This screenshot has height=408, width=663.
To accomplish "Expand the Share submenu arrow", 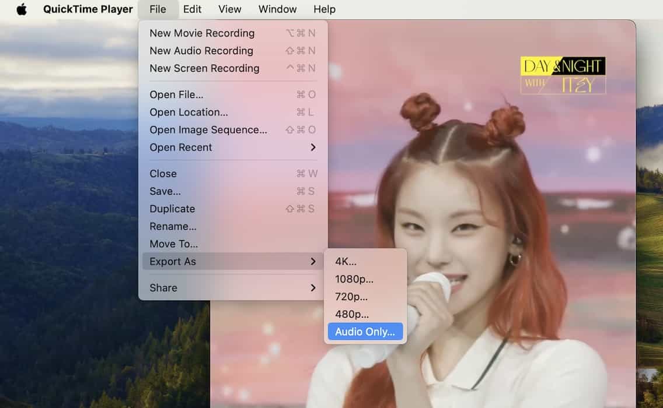I will 313,288.
